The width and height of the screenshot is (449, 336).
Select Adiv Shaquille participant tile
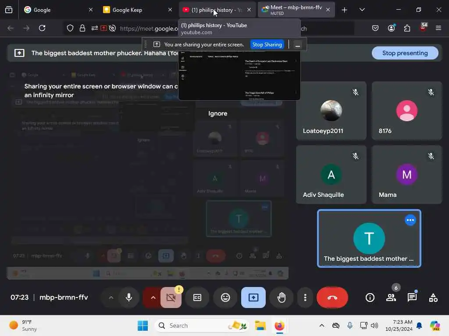point(331,175)
